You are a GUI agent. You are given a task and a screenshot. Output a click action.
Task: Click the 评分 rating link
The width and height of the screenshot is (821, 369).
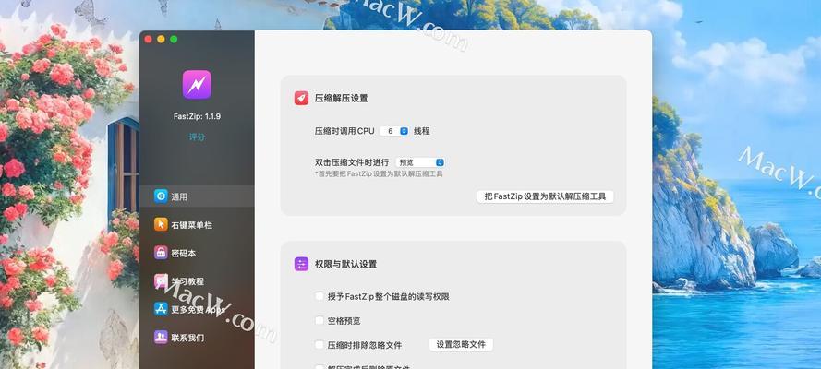[197, 137]
